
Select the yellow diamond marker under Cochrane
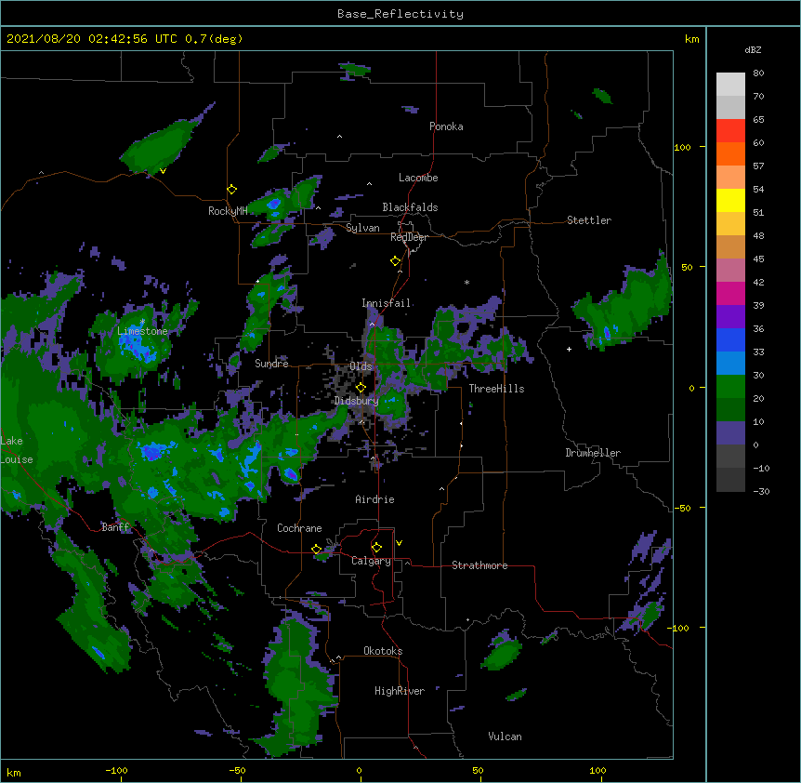pos(316,550)
